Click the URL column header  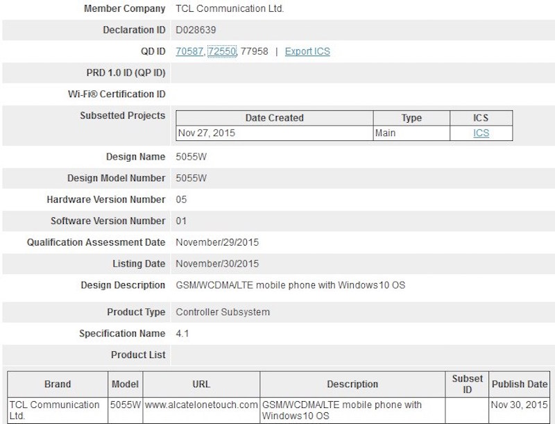coord(200,384)
